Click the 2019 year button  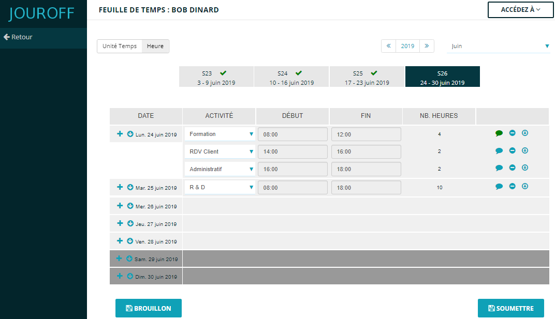(407, 46)
